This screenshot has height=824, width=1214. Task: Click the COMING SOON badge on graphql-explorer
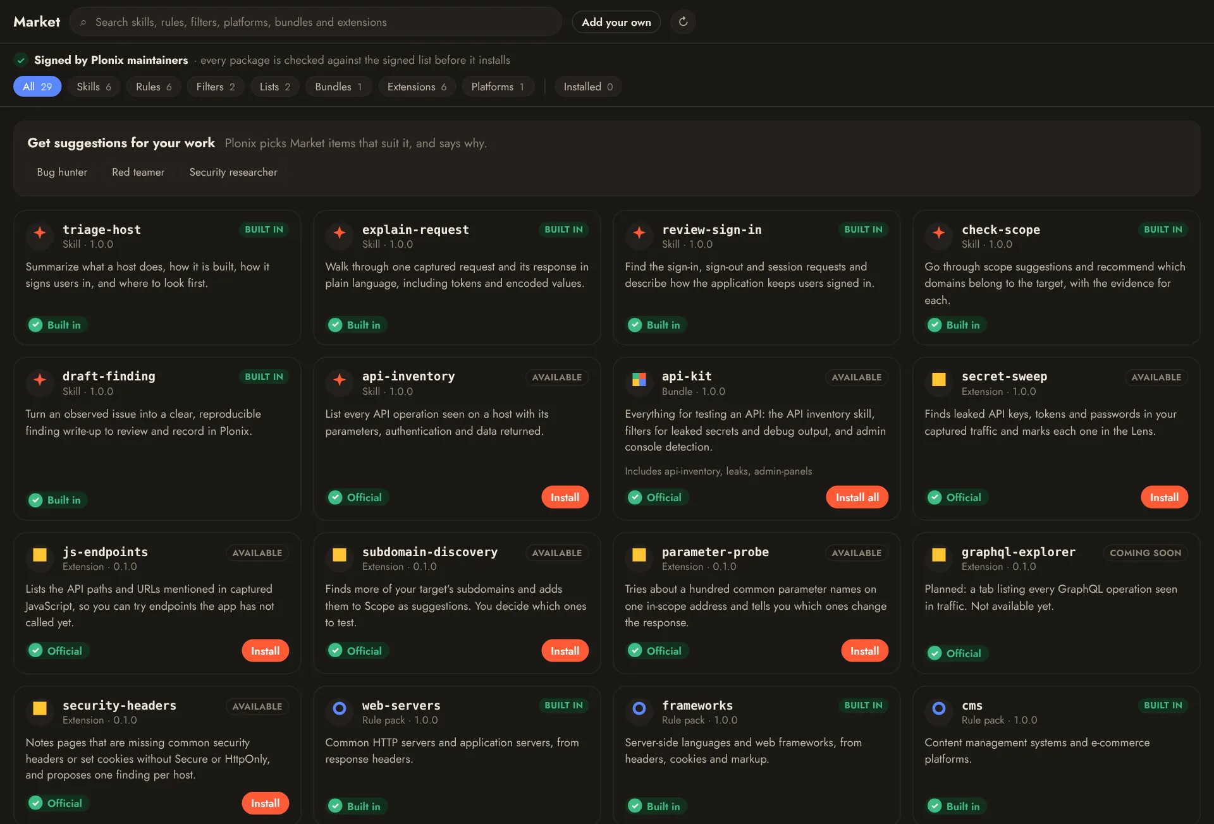(1145, 553)
